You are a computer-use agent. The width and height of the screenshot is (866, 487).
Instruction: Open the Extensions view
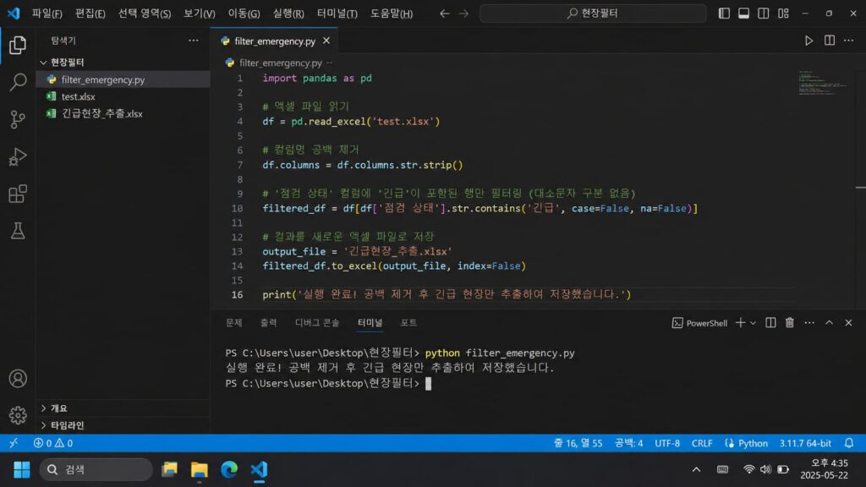(x=18, y=194)
